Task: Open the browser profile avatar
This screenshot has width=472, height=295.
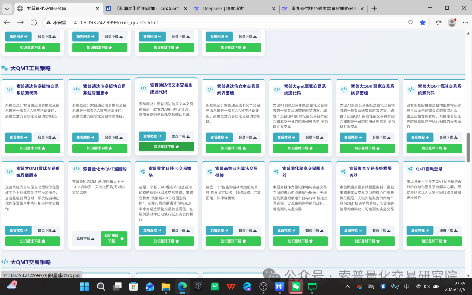Action: 452,23
